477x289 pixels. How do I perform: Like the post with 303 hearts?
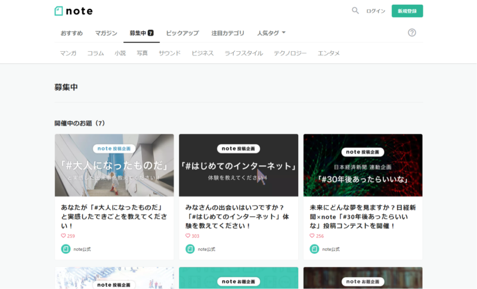pyautogui.click(x=188, y=236)
